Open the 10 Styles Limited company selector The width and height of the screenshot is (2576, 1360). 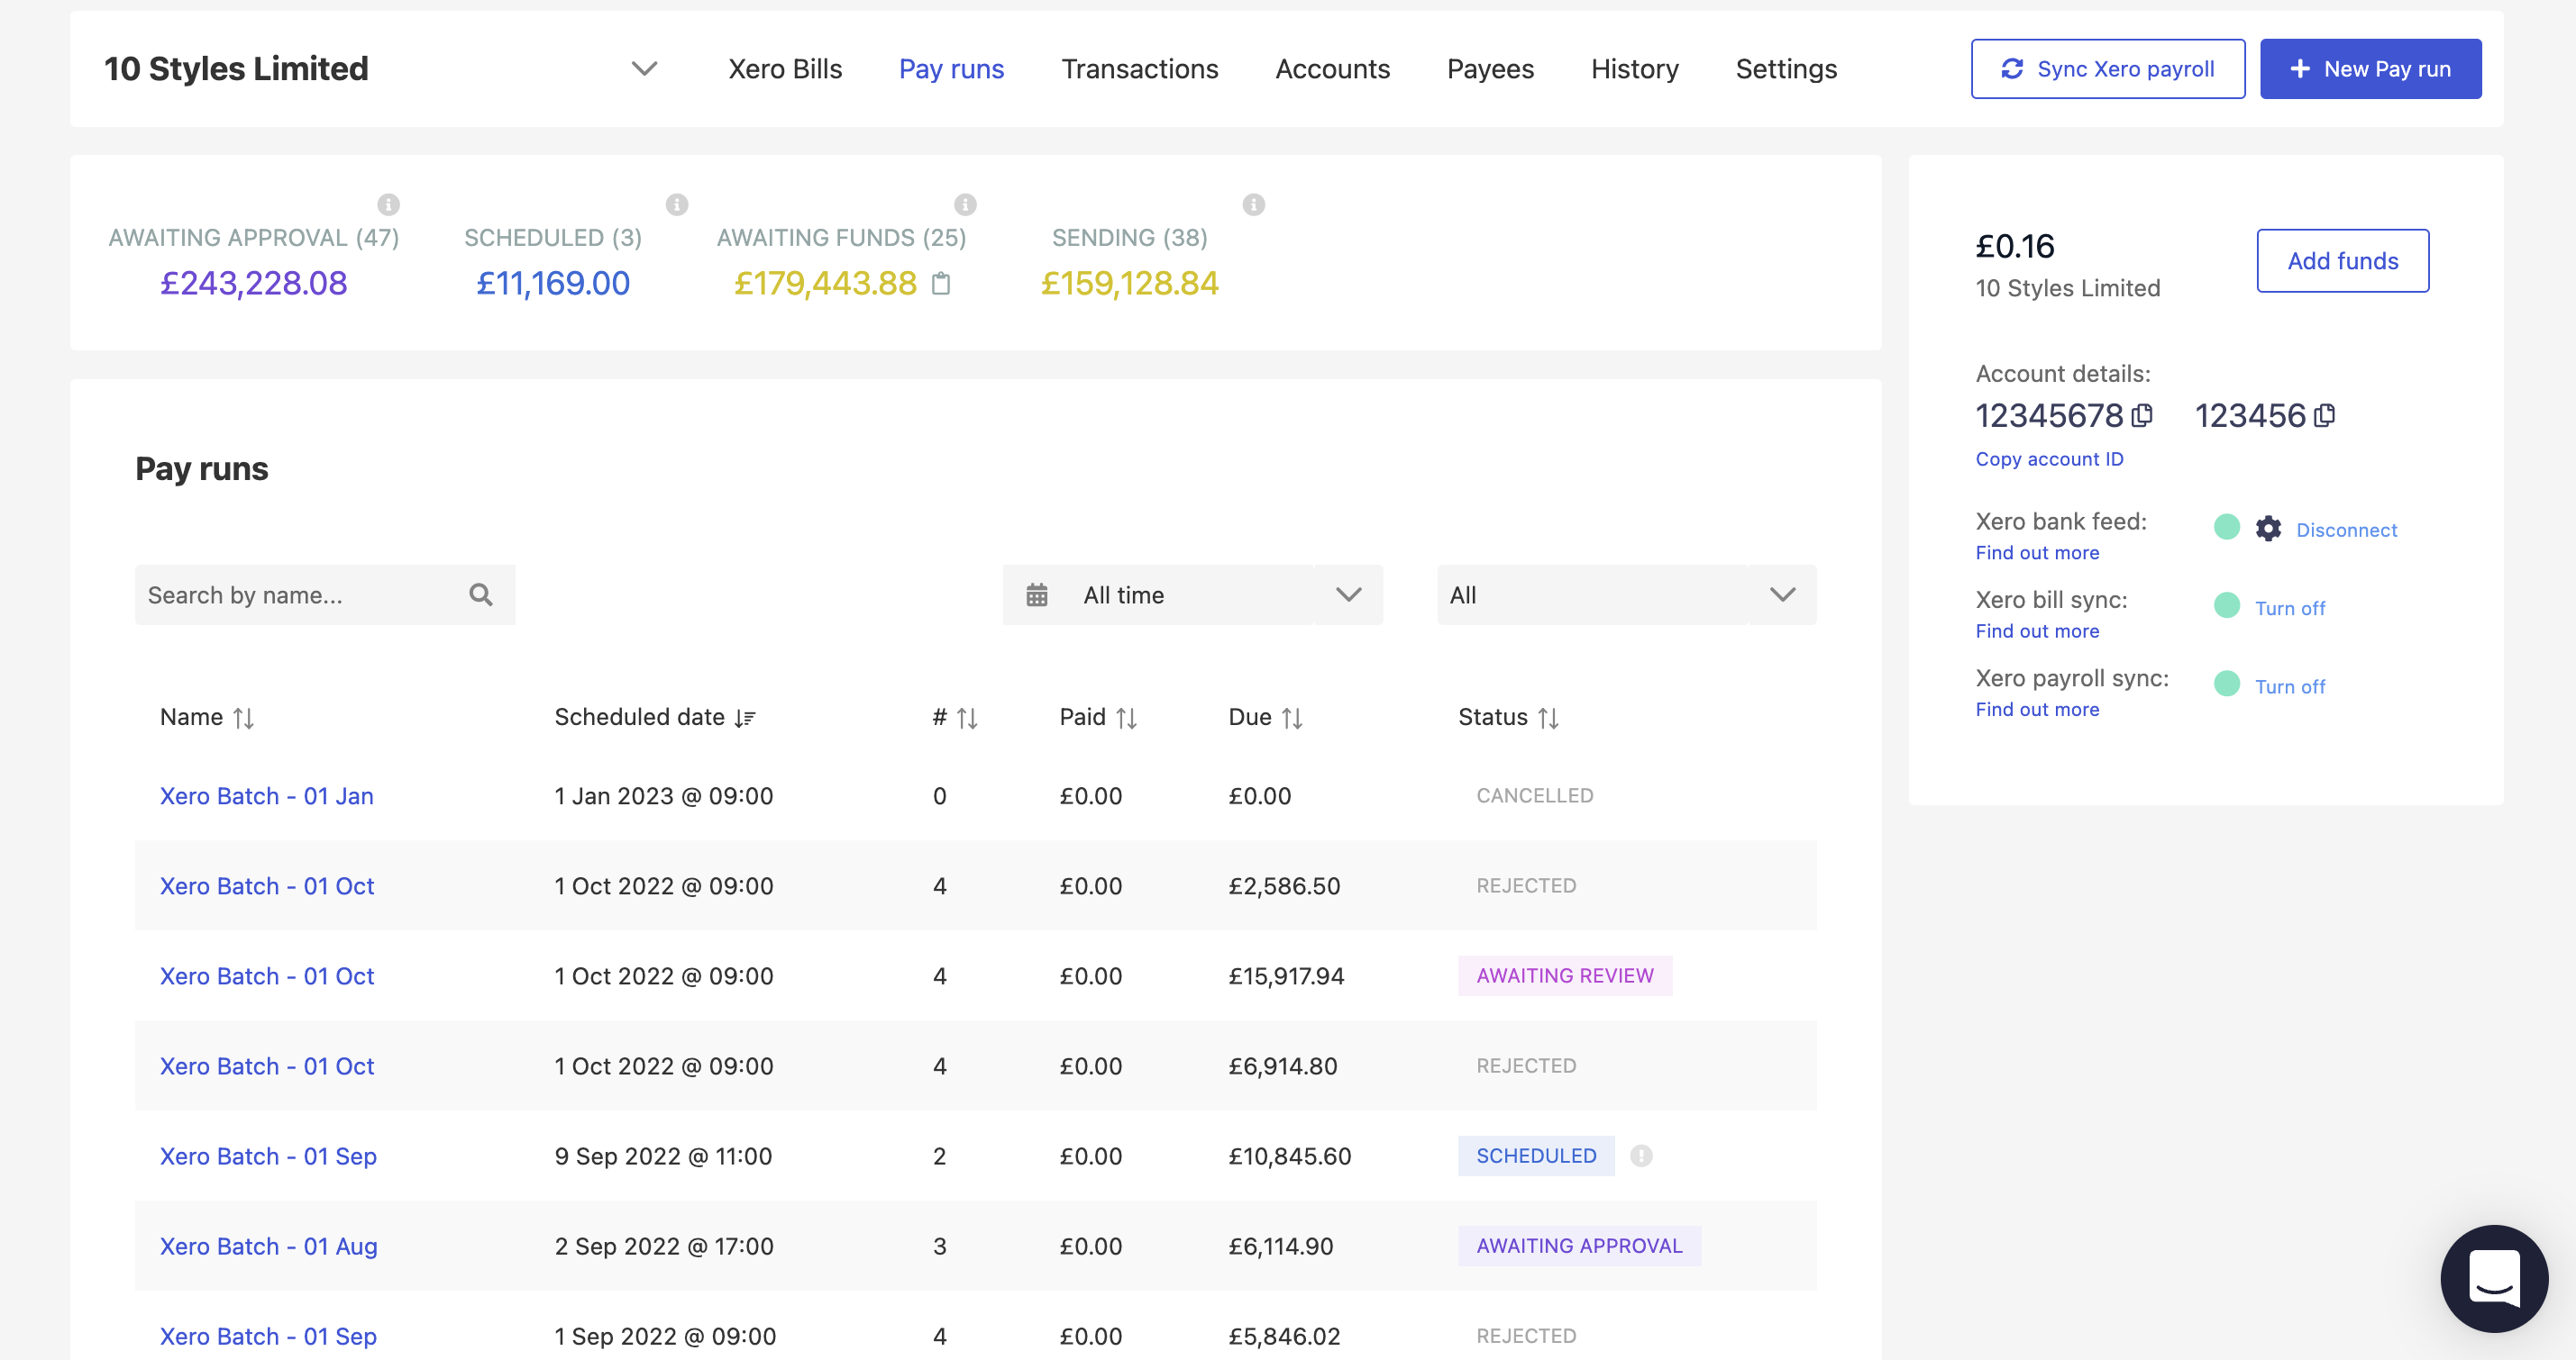coord(645,69)
